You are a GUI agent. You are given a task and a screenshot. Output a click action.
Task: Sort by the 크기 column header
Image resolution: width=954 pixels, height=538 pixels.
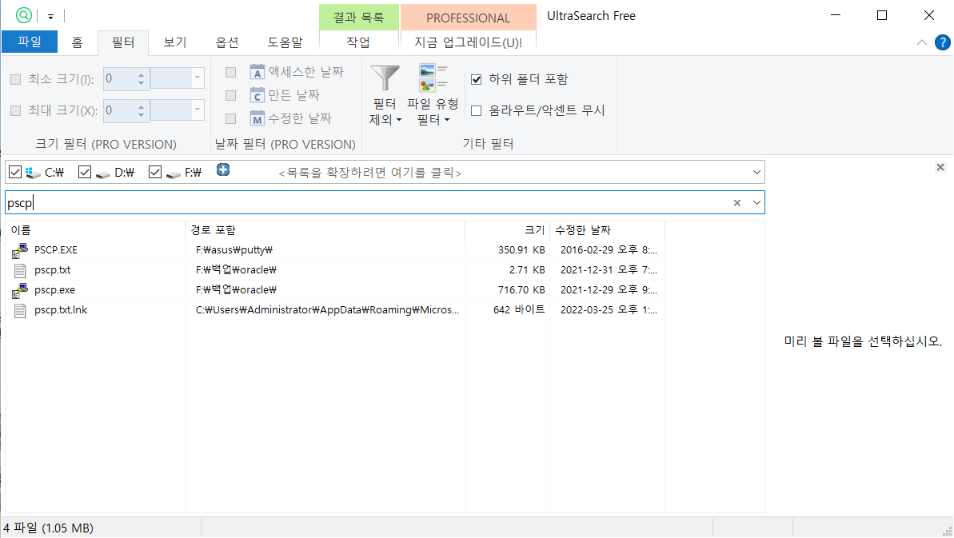click(x=508, y=230)
